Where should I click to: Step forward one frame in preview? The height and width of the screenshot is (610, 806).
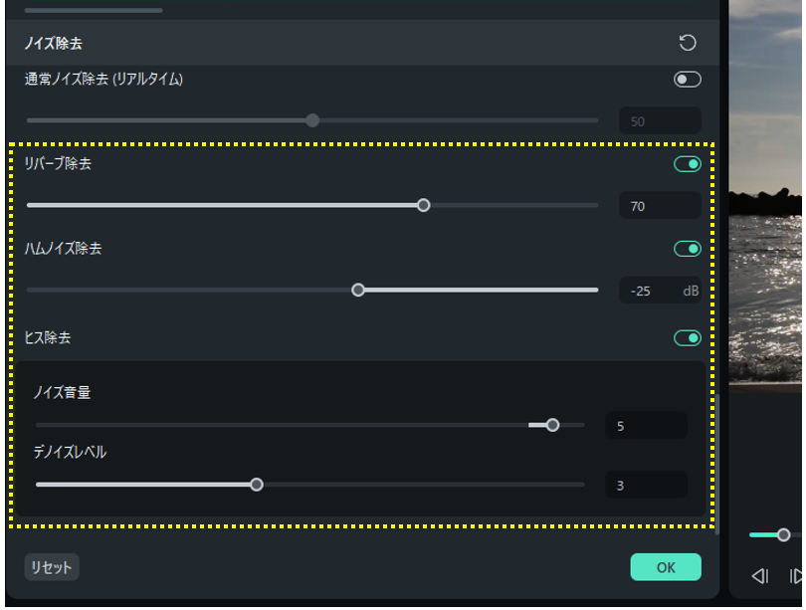[796, 576]
